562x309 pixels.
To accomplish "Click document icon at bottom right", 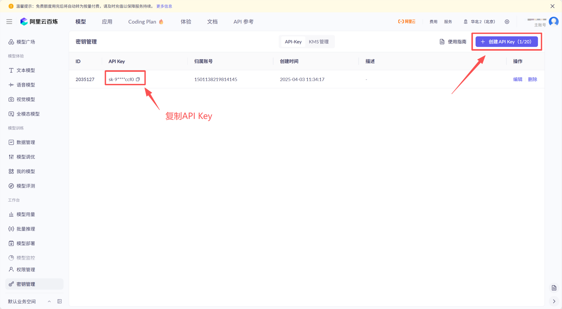I will [x=554, y=288].
